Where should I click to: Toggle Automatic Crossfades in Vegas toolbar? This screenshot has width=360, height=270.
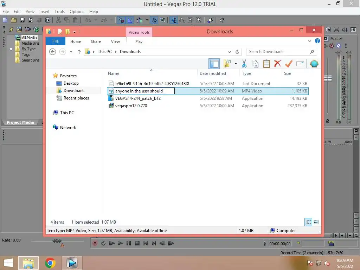130,20
